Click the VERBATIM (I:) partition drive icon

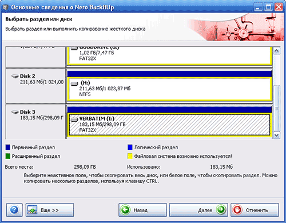pos(74,120)
